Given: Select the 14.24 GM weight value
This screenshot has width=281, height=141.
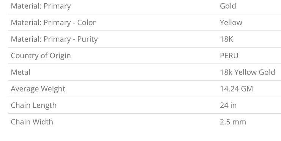Looking at the screenshot, I should (236, 89).
